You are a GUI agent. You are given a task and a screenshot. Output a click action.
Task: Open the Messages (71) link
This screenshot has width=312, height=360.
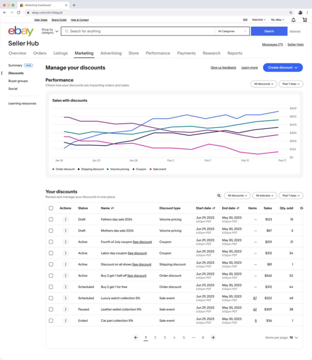(x=272, y=45)
